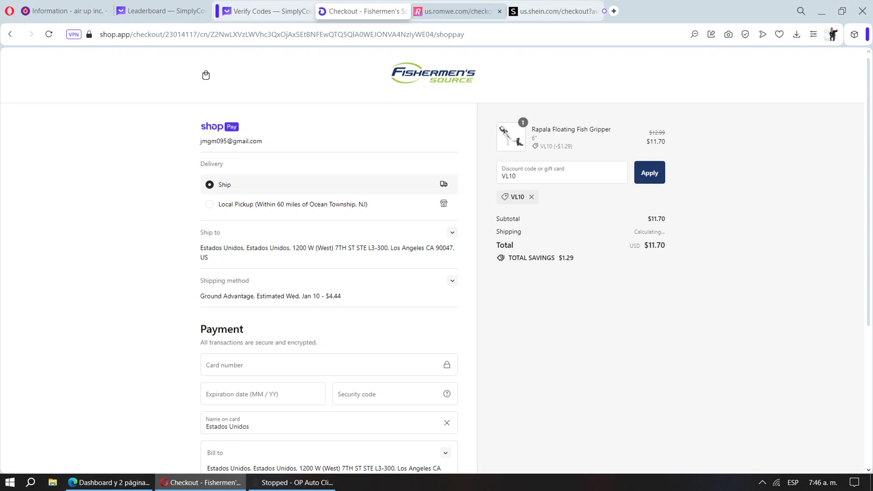The width and height of the screenshot is (873, 491).
Task: Click the heart bookmark icon
Action: pyautogui.click(x=779, y=34)
